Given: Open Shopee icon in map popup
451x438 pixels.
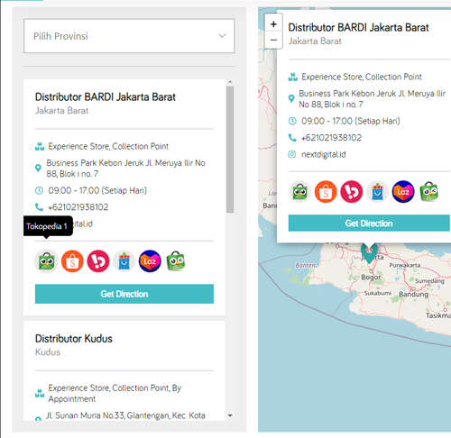Looking at the screenshot, I should (x=326, y=192).
